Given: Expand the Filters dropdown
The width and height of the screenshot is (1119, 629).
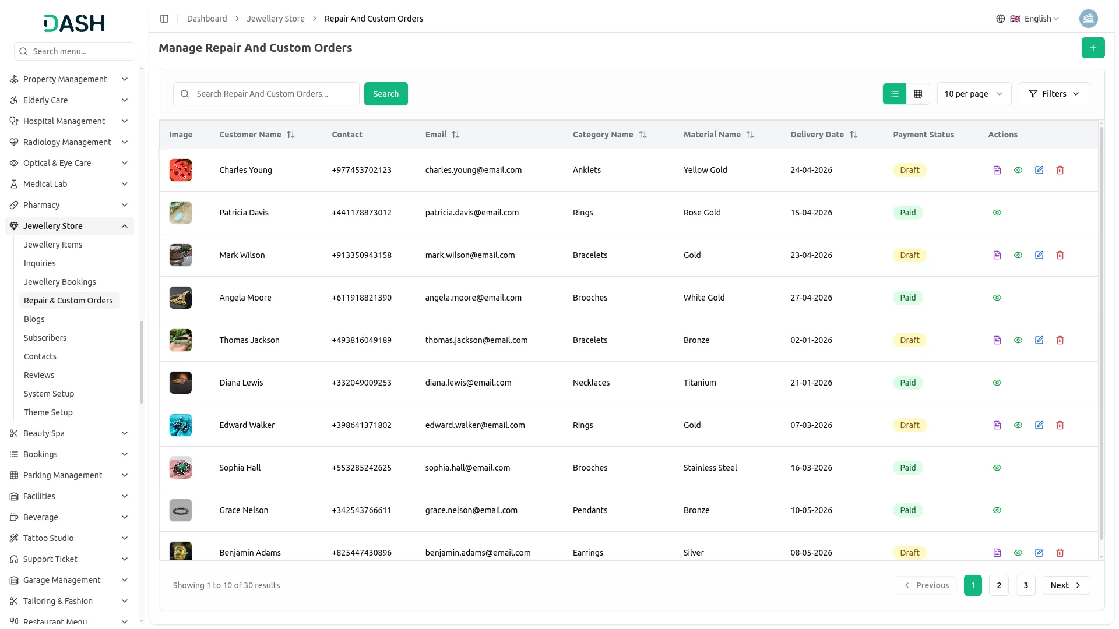Looking at the screenshot, I should [x=1054, y=94].
